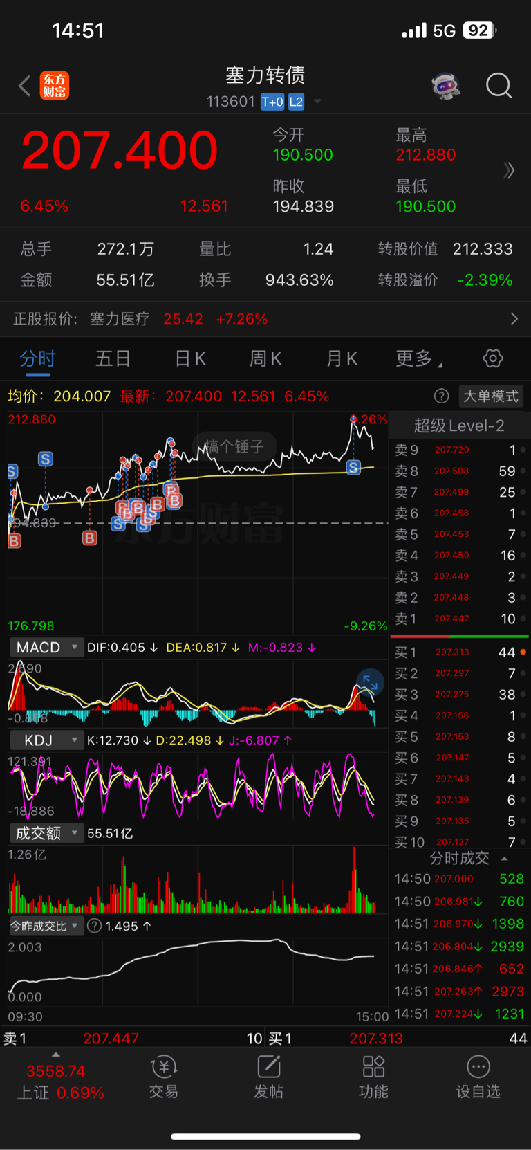Tap trade row 14:50 206.981 volume 760
Image resolution: width=531 pixels, height=1150 pixels.
pos(459,902)
